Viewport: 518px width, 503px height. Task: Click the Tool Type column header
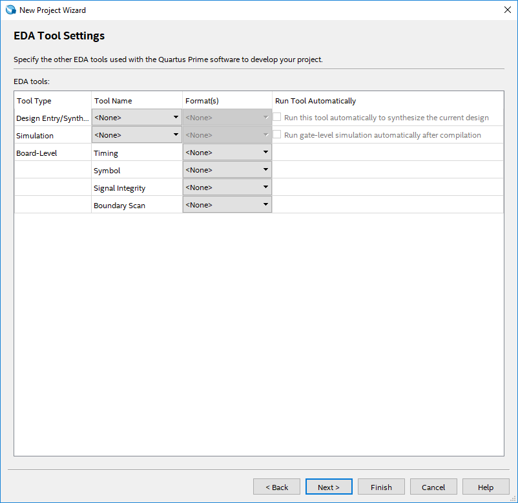coord(53,100)
